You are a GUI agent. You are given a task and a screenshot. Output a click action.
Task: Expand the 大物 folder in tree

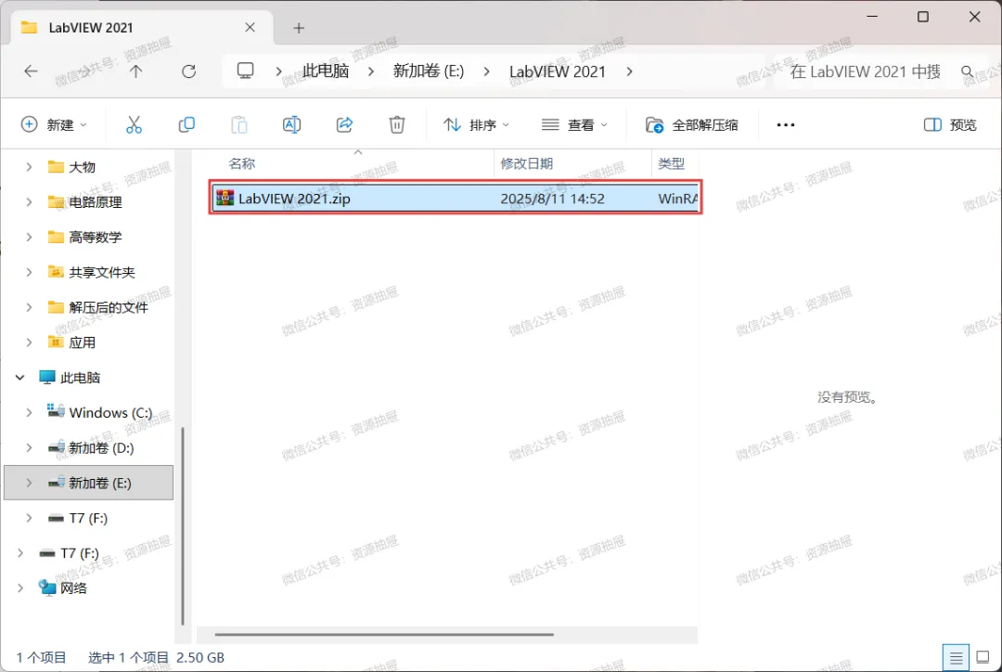(x=29, y=167)
